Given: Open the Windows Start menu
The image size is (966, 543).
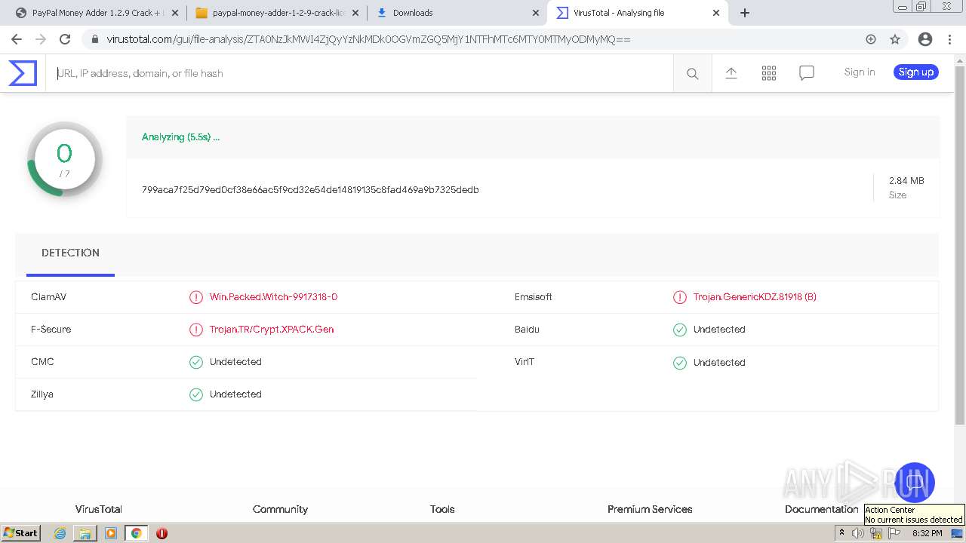Looking at the screenshot, I should pos(21,533).
